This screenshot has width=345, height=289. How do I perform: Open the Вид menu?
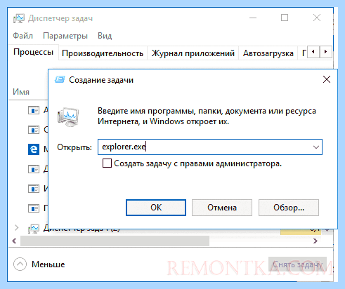click(x=105, y=36)
